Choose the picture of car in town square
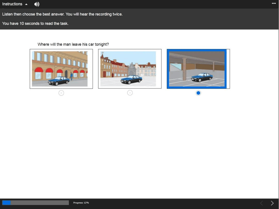The image size is (279, 209). pos(130,69)
